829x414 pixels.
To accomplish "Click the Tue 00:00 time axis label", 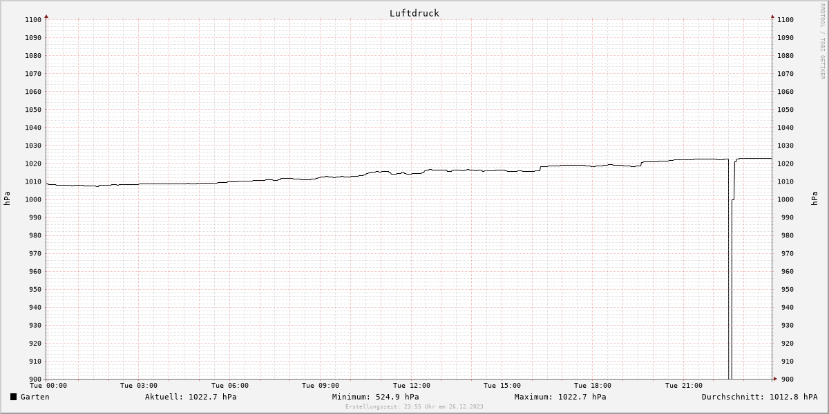I will [x=48, y=386].
